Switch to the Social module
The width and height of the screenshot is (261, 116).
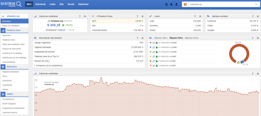(71, 4)
